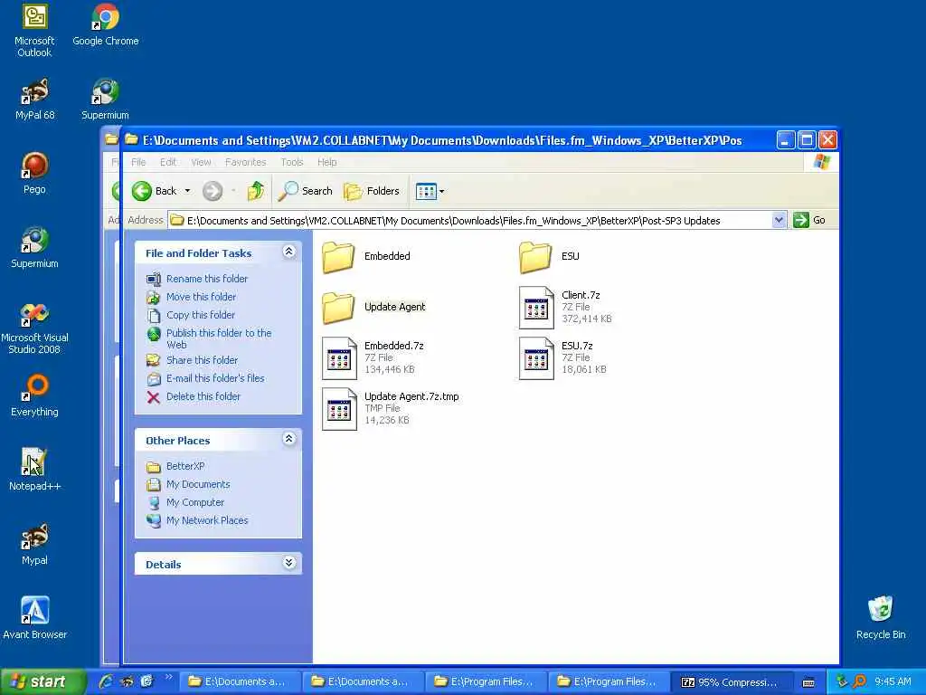This screenshot has height=695, width=926.
Task: Select the ESU folder
Action: (549, 256)
